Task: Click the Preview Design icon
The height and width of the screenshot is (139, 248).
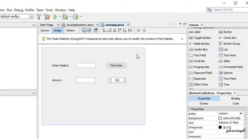Action: [96, 31]
